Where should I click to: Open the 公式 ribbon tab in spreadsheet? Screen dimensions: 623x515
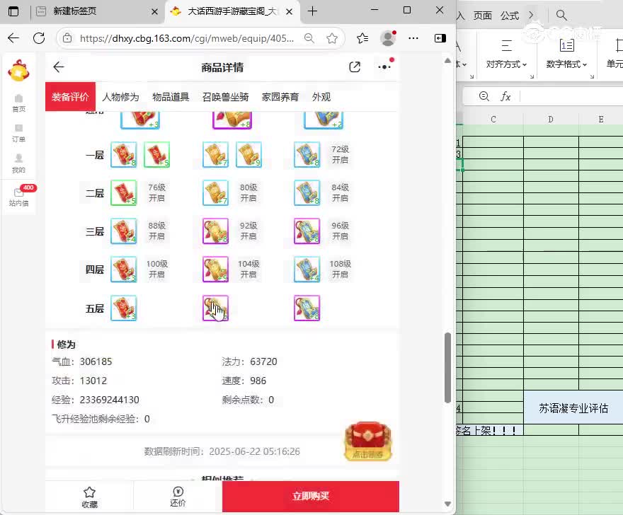tap(510, 16)
